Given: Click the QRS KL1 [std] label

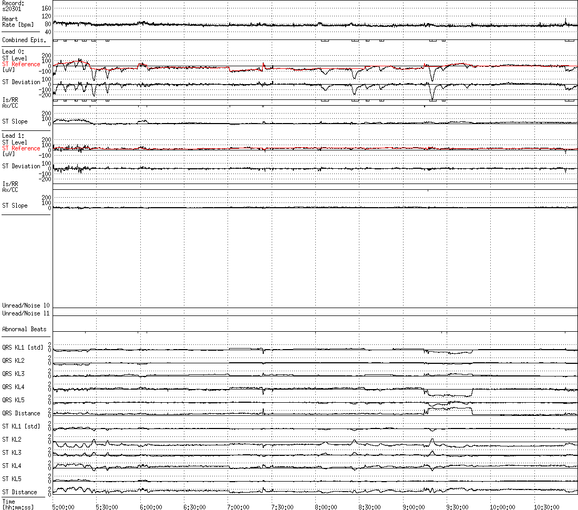Looking at the screenshot, I should 23,348.
